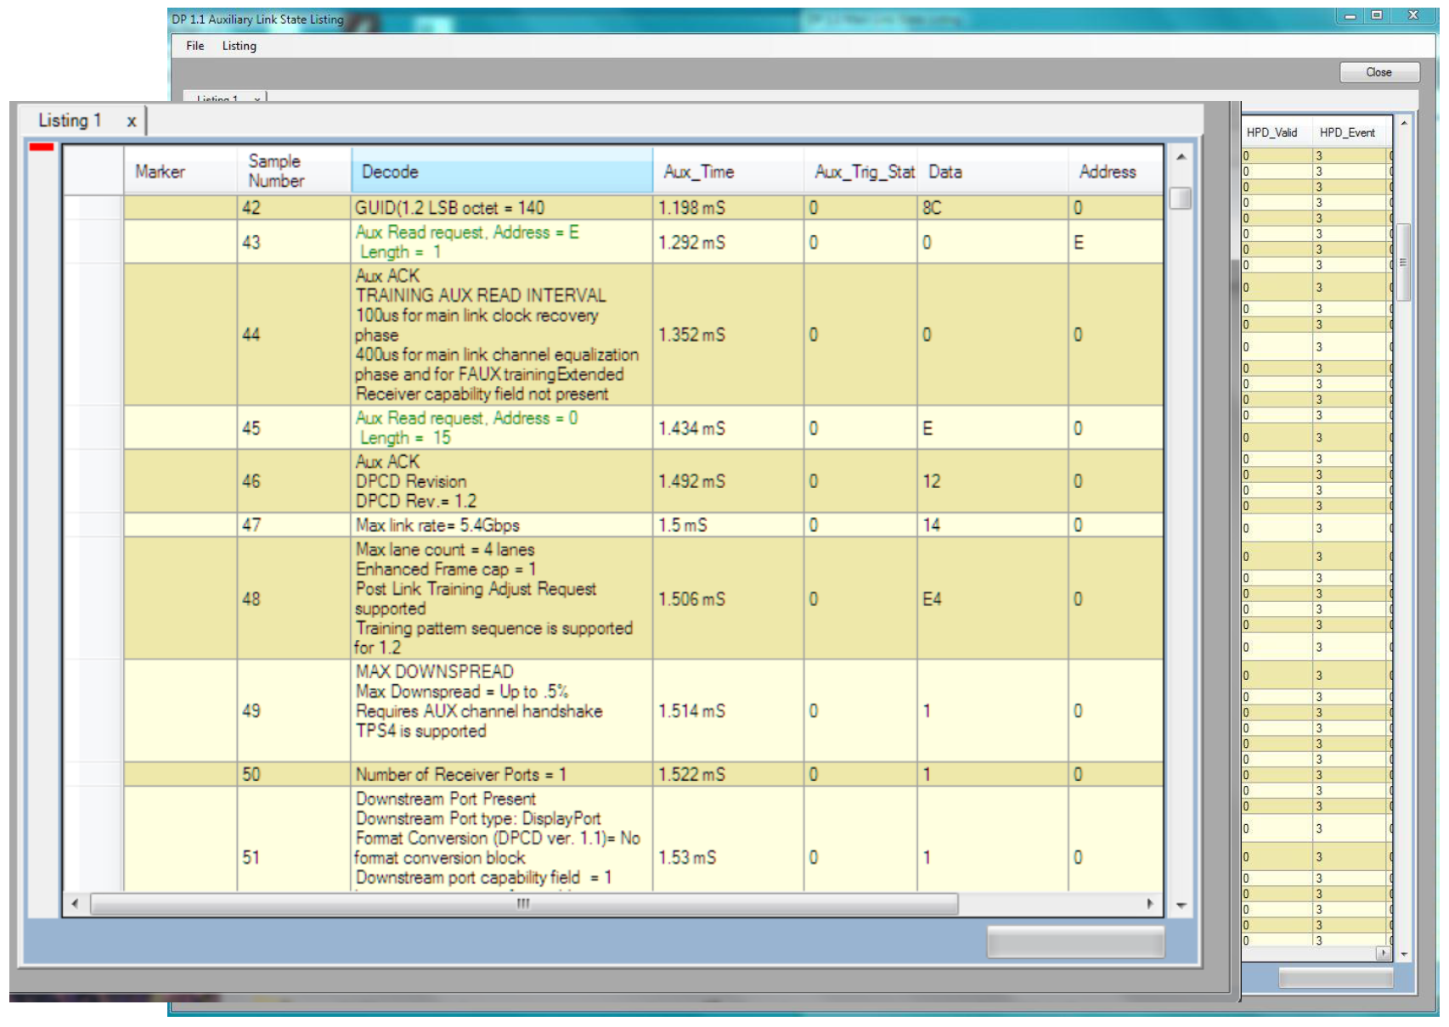1449x1027 pixels.
Task: Select sample number 49 cell
Action: coord(294,710)
